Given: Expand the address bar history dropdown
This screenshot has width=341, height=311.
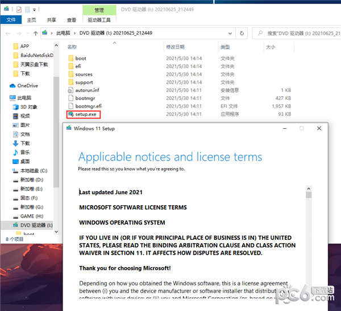Looking at the screenshot, I should [230, 34].
